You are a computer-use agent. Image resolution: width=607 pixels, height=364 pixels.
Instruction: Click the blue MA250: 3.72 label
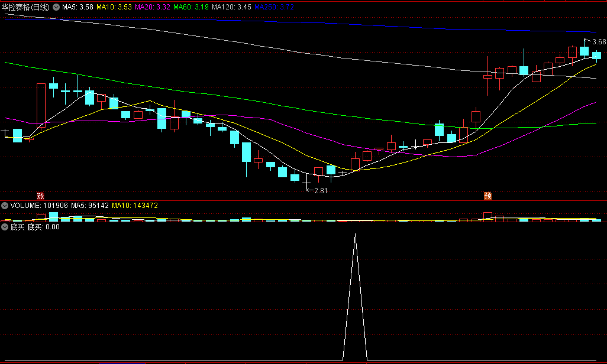(274, 7)
